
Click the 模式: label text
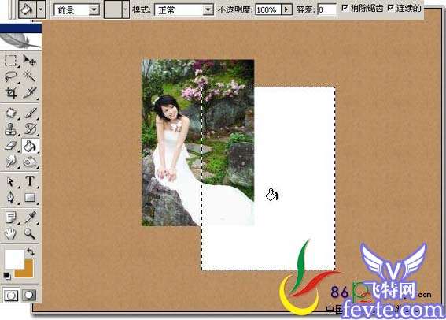pos(142,10)
